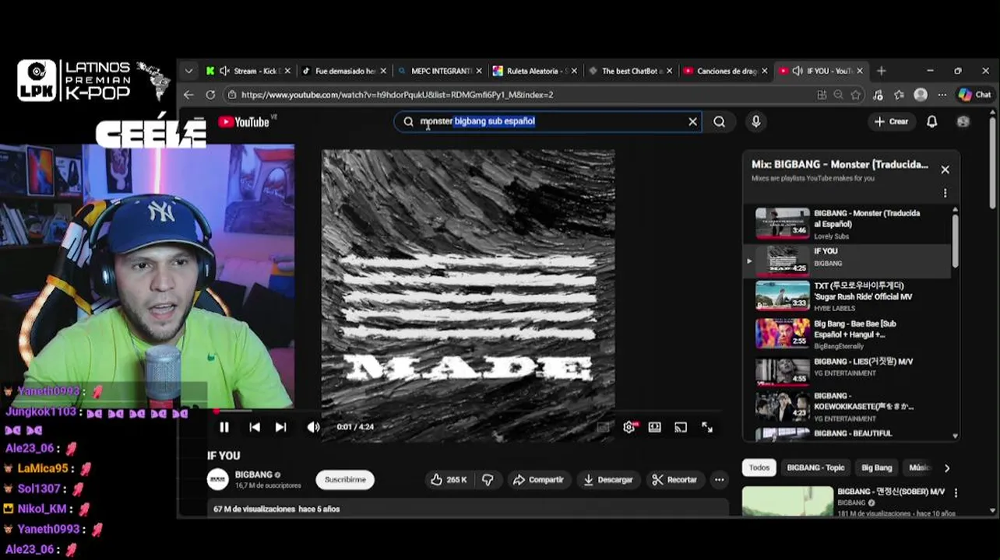1000x560 pixels.
Task: Start voice search with microphone
Action: [x=755, y=121]
